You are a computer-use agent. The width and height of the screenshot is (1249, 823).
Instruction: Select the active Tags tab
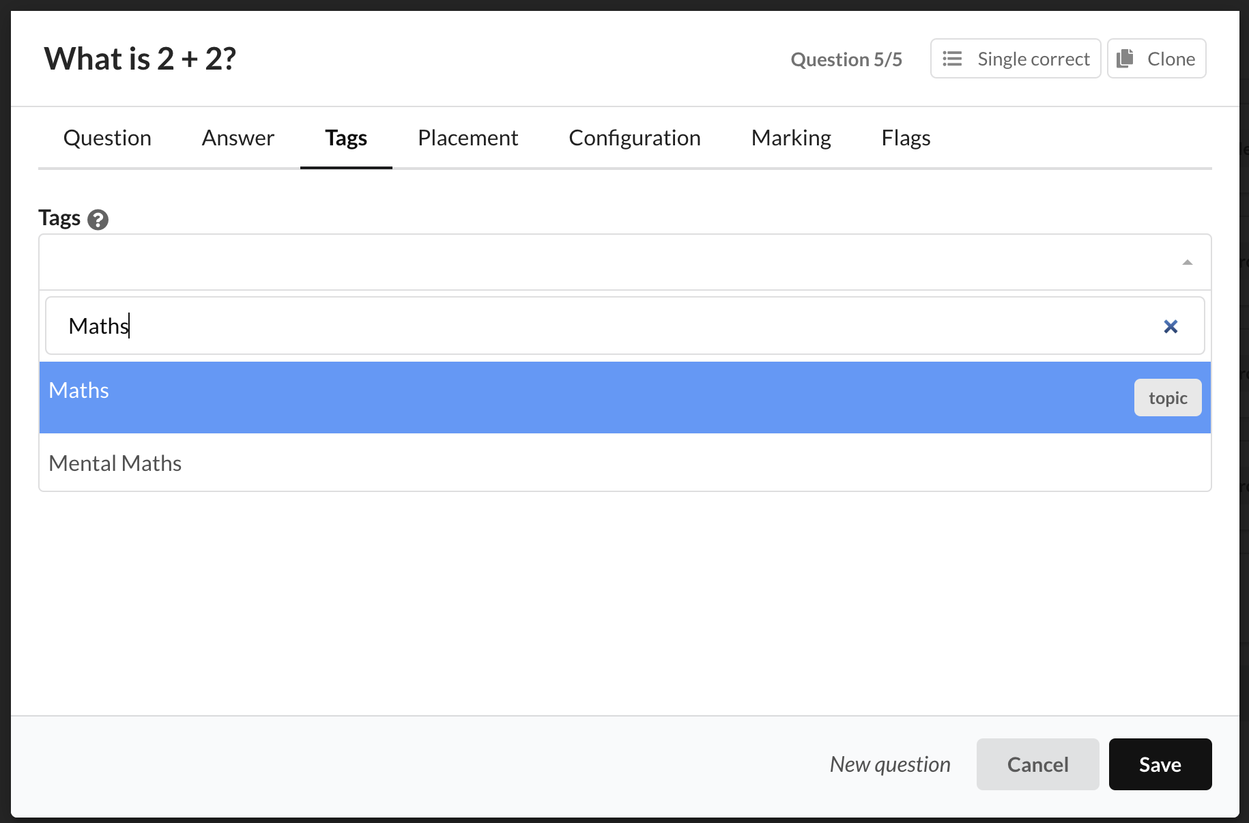(346, 139)
